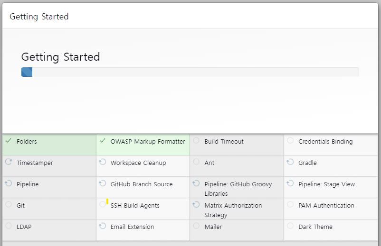Click the empty circle next to Build Timeout
381x246 pixels.
click(196, 140)
